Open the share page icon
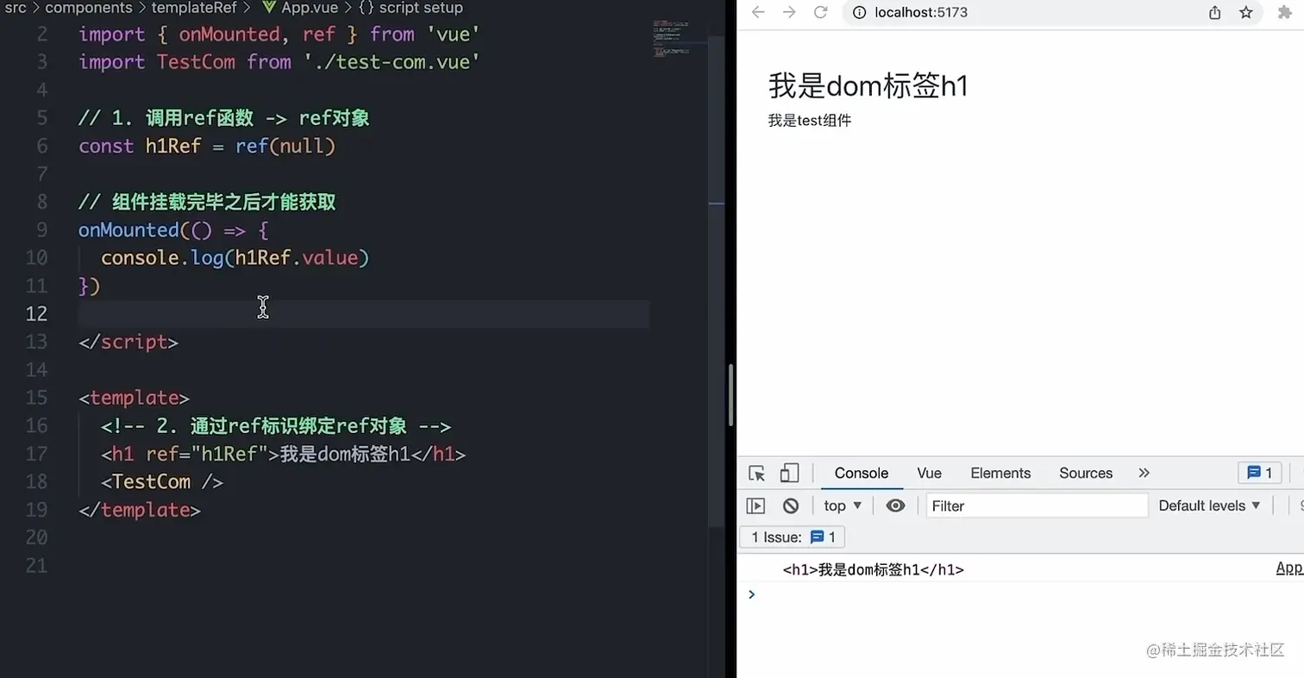1304x678 pixels. tap(1214, 12)
